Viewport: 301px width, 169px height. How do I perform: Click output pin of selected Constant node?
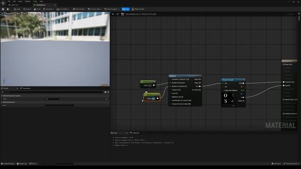coord(158,99)
